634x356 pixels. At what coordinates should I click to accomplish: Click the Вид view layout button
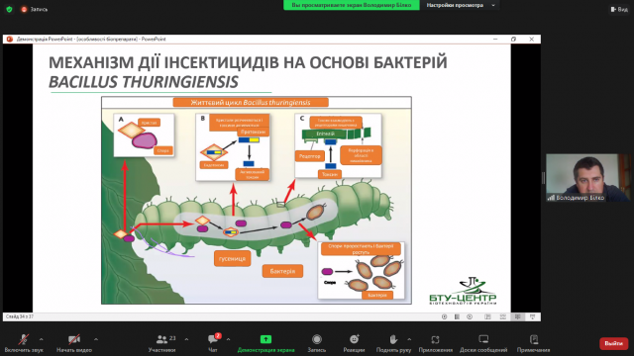pos(619,9)
